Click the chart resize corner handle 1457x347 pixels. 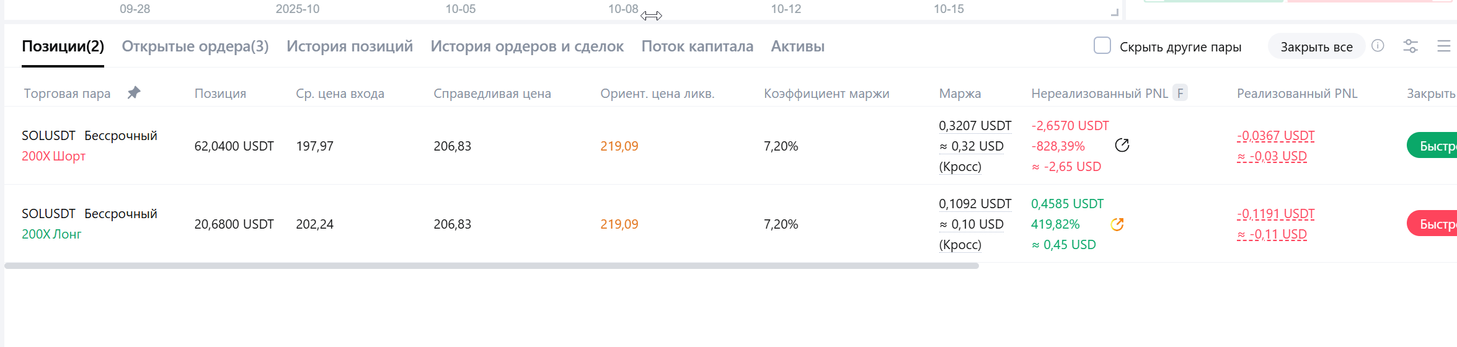[1114, 12]
